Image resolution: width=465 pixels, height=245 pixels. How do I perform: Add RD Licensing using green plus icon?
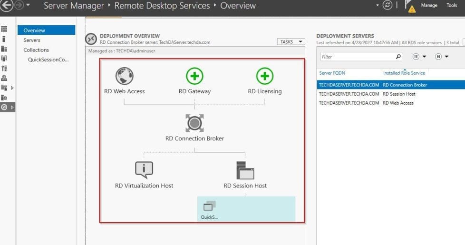pos(265,76)
